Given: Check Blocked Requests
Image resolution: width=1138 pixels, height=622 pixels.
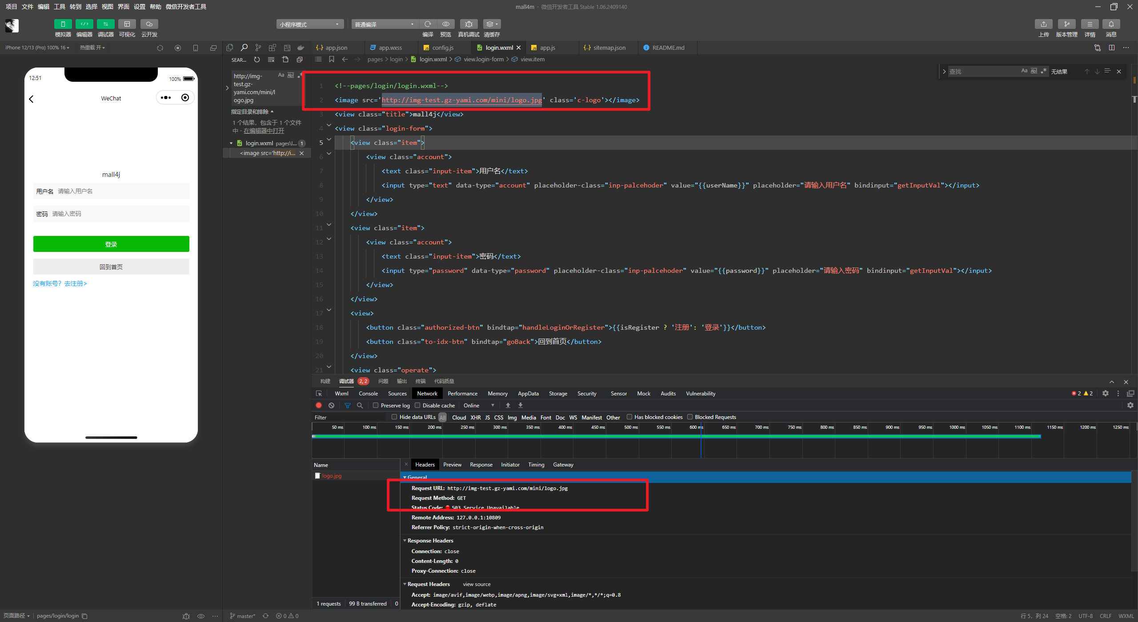Looking at the screenshot, I should [x=690, y=417].
